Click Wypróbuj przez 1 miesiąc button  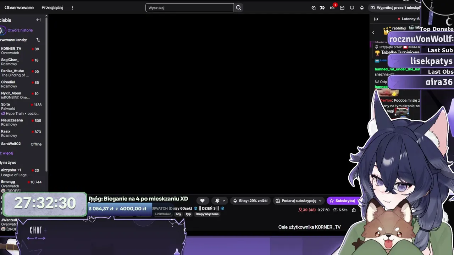(x=394, y=8)
